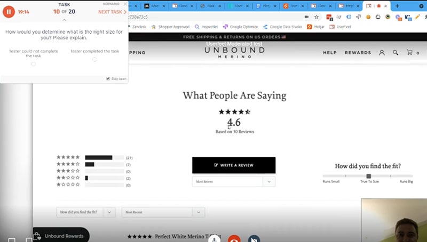Click the WRITE A REVIEW button

tap(234, 165)
